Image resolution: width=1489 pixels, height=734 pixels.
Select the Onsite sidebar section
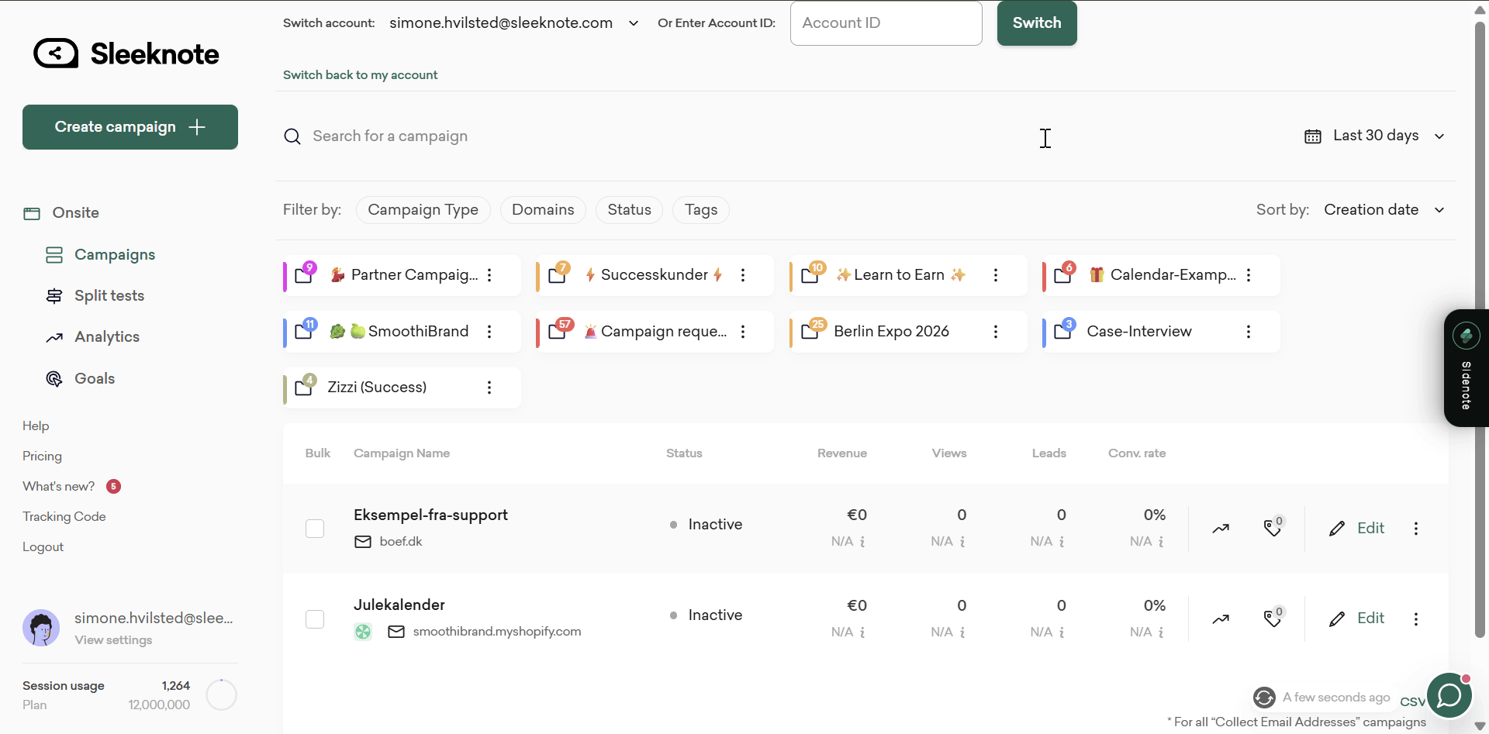pyautogui.click(x=75, y=213)
